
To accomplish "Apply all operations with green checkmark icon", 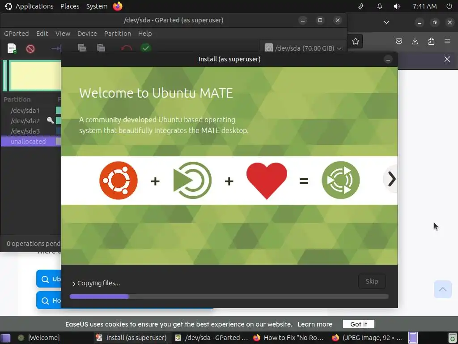I will [x=146, y=48].
